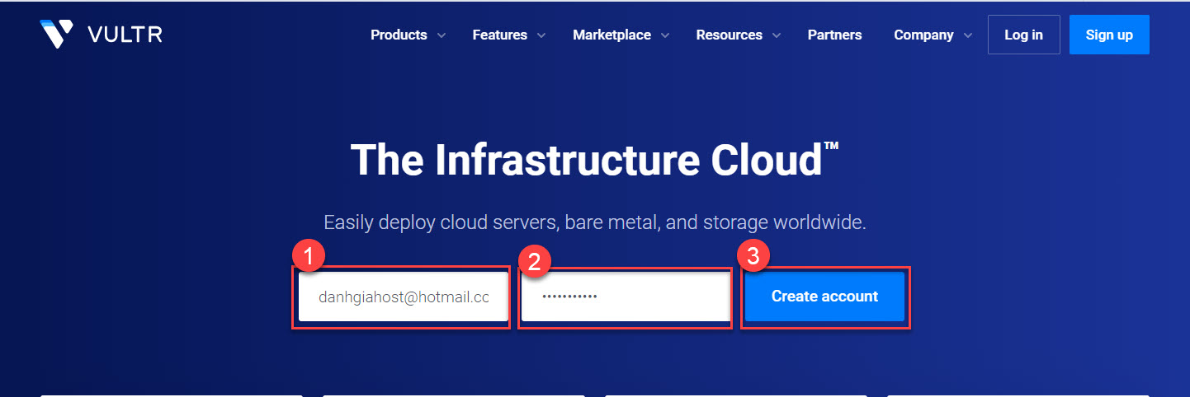Expand the chevron beside Company
Viewport: 1190px width, 397px height.
(x=967, y=35)
